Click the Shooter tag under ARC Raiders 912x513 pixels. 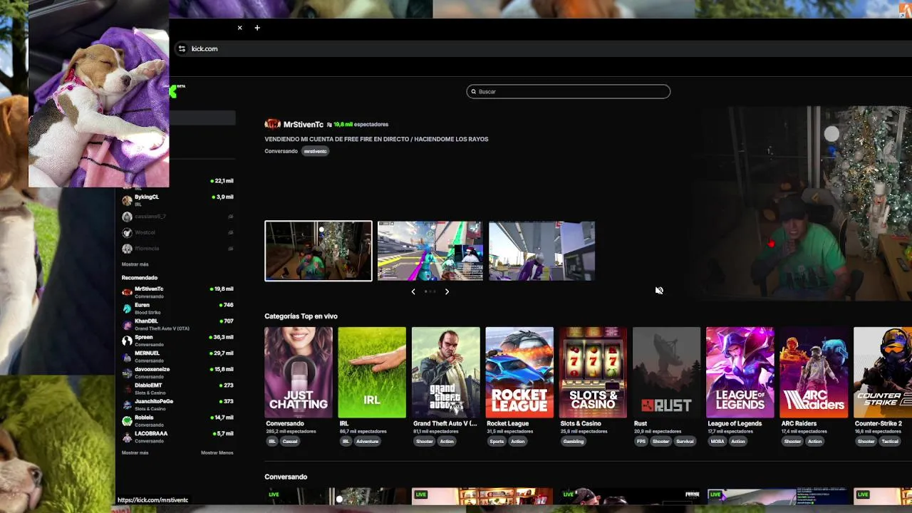792,441
